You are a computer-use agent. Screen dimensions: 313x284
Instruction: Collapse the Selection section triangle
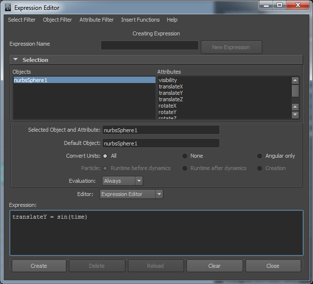click(x=16, y=60)
